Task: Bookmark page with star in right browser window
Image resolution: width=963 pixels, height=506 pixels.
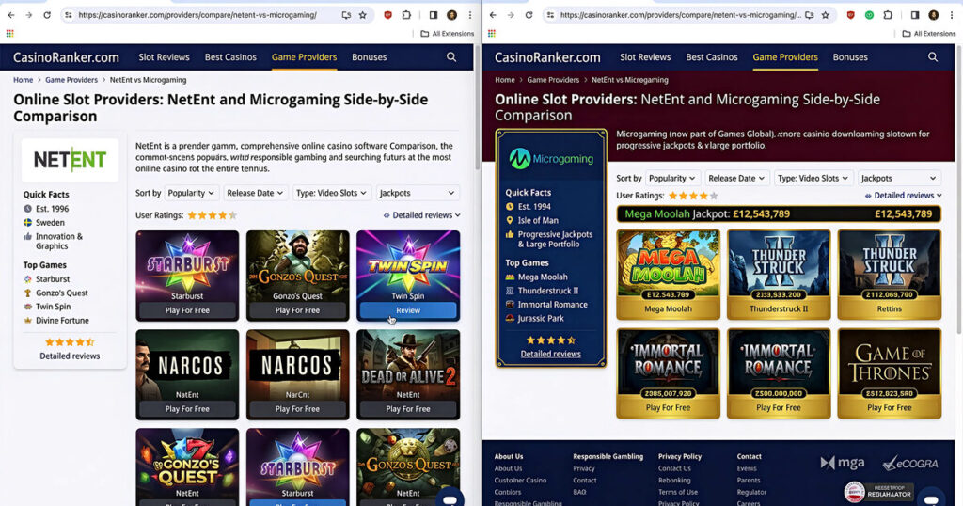Action: [x=826, y=15]
